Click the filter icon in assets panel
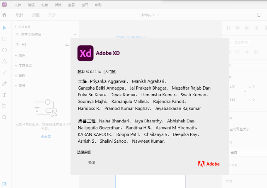This screenshot has width=267, height=188. pos(17,44)
